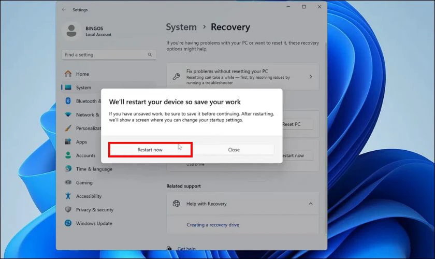
Task: Close the Settings window
Action: pos(320,7)
